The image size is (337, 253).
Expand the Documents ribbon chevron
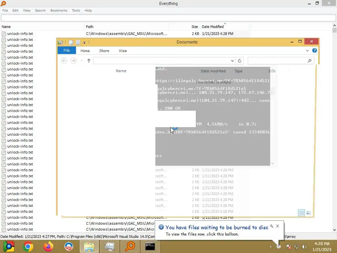(x=307, y=50)
